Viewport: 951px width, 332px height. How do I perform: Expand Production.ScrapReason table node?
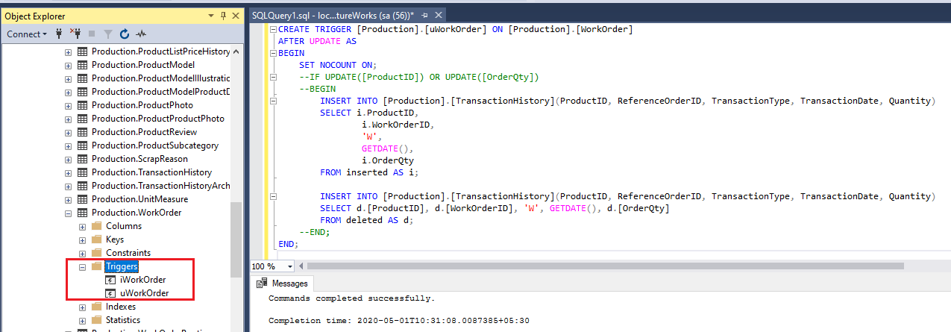pos(68,159)
